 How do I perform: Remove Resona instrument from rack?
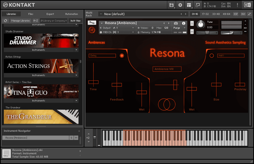pos(246,21)
